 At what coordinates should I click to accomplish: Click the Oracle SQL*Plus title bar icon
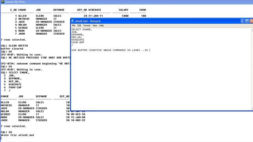pyautogui.click(x=3, y=2)
